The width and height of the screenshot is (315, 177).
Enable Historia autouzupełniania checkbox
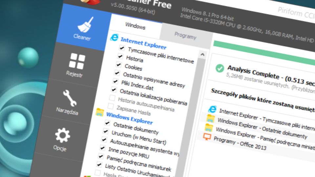[112, 98]
